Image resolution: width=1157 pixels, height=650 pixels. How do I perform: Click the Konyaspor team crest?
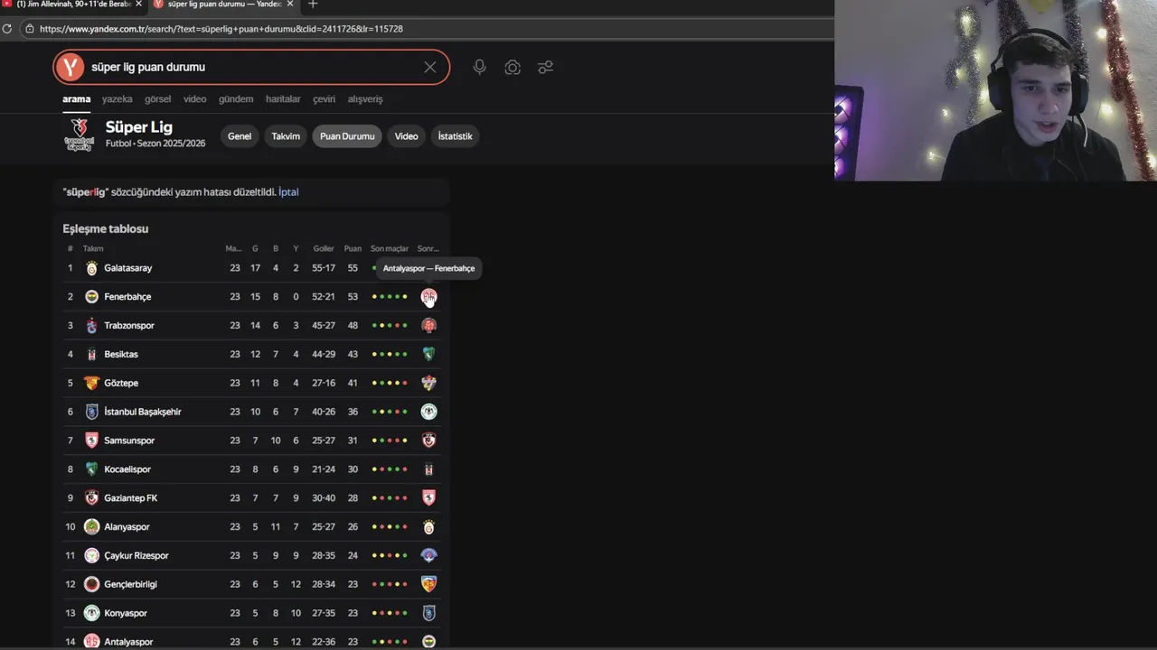(91, 613)
